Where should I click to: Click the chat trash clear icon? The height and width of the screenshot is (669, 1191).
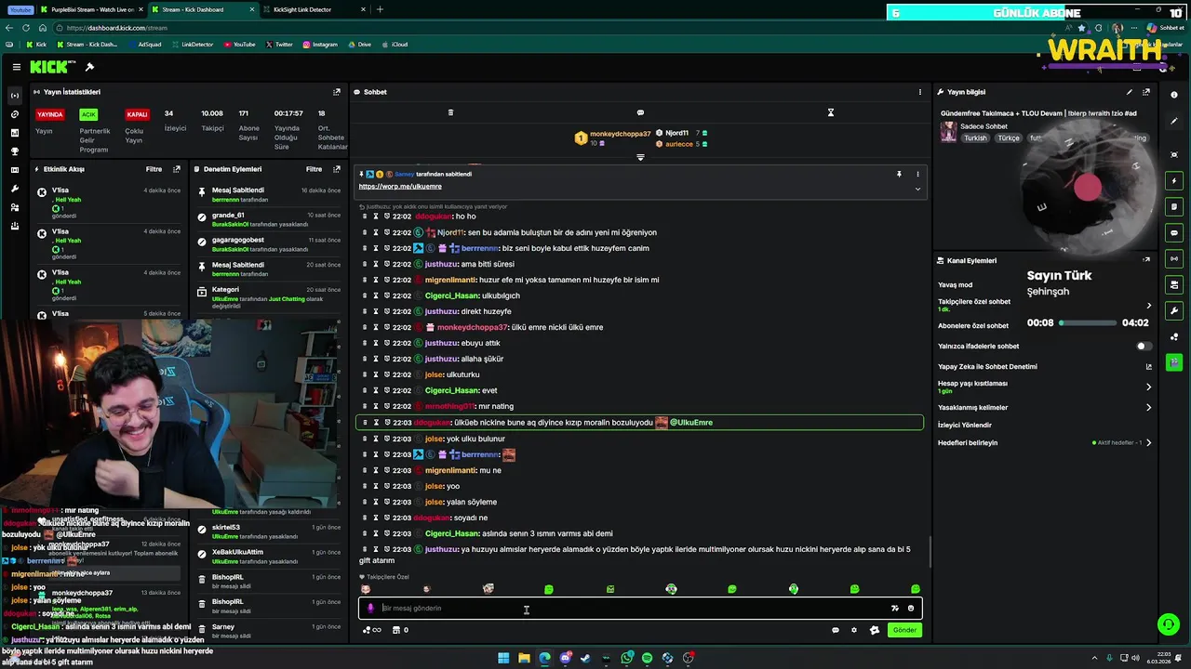point(450,112)
